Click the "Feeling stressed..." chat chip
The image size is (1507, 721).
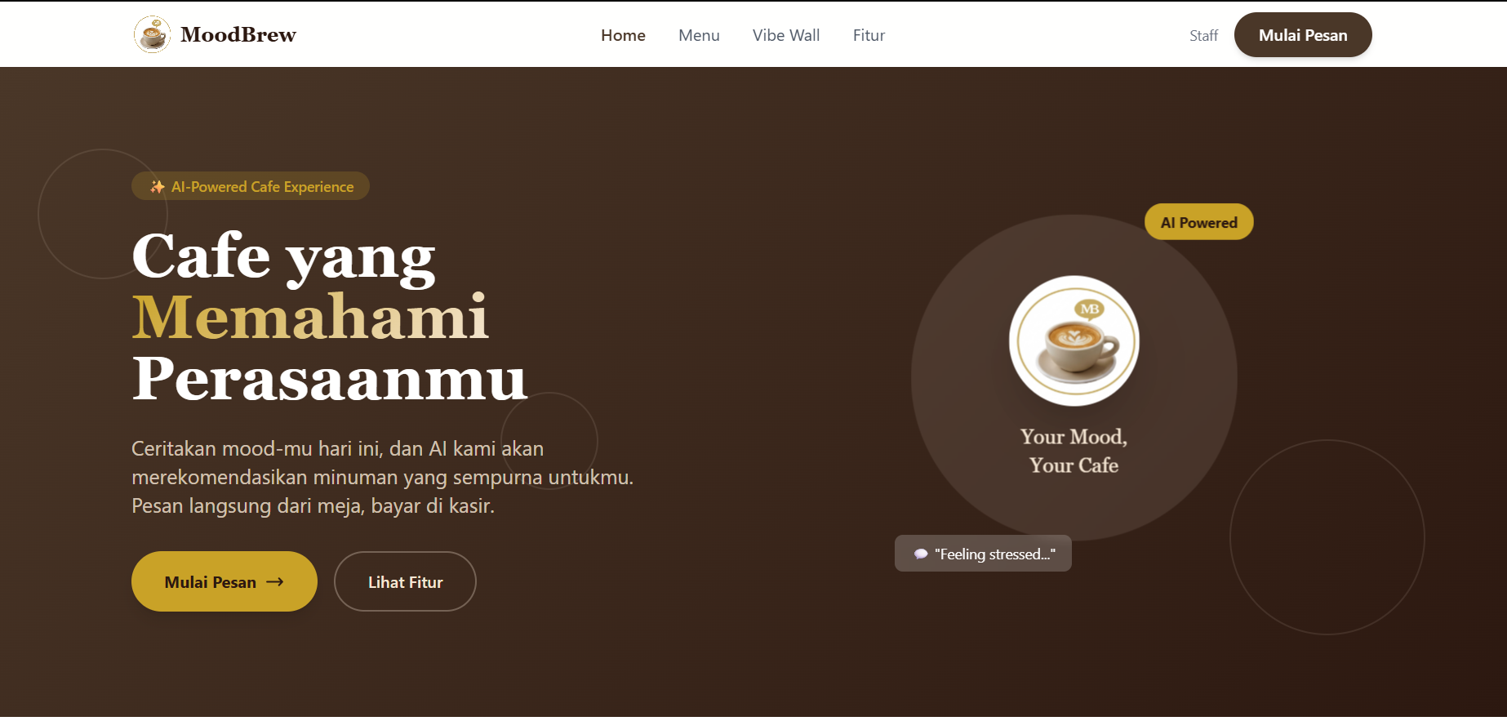coord(983,554)
